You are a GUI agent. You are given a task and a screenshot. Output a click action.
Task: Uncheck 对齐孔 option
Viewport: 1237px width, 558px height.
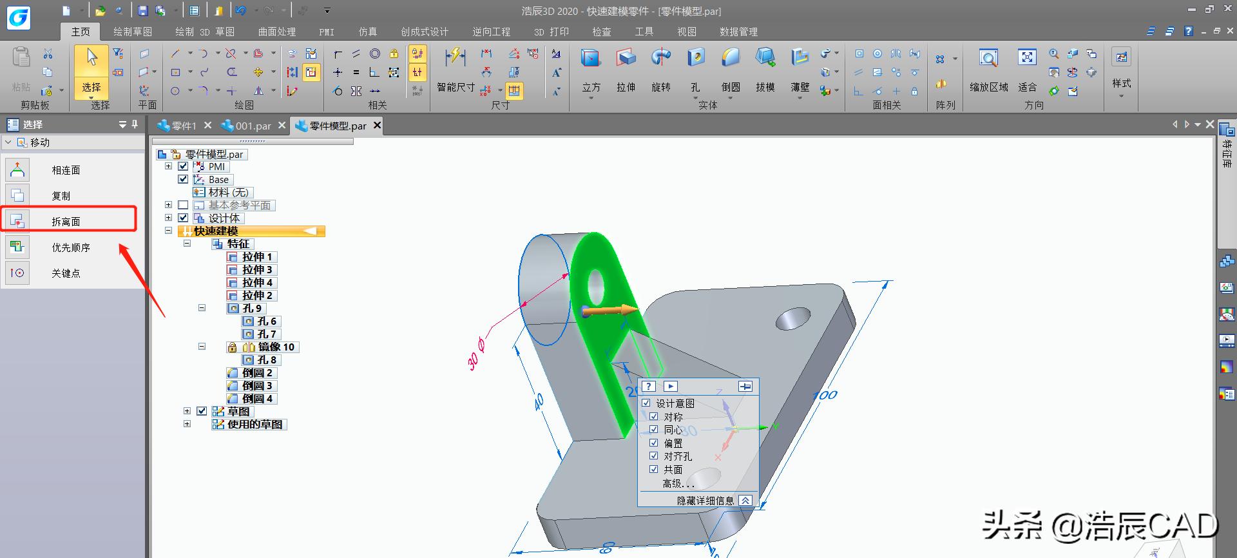[x=654, y=456]
